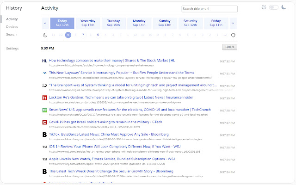Click the moon icon on the hour timeline
The image size is (296, 185).
pyautogui.click(x=45, y=35)
